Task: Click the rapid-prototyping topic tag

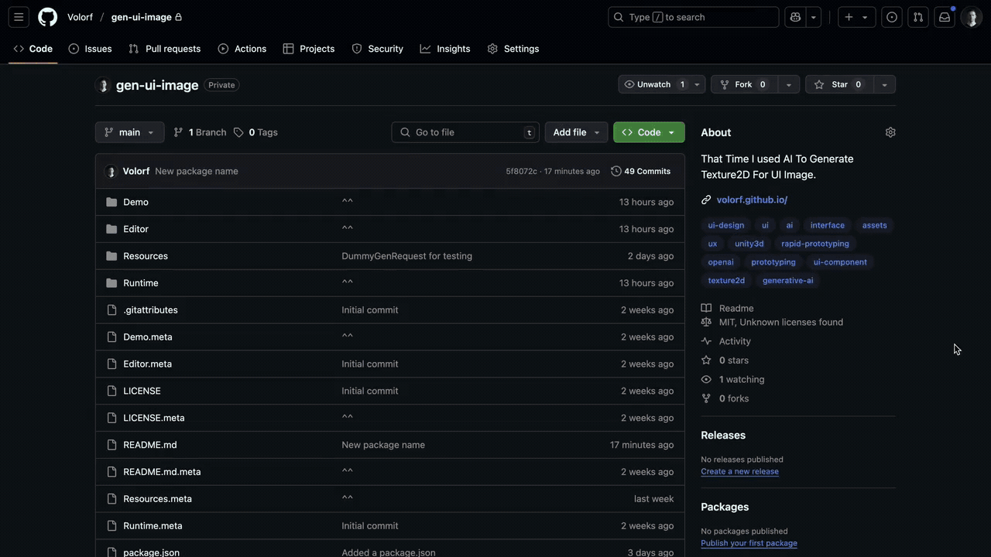Action: (815, 244)
